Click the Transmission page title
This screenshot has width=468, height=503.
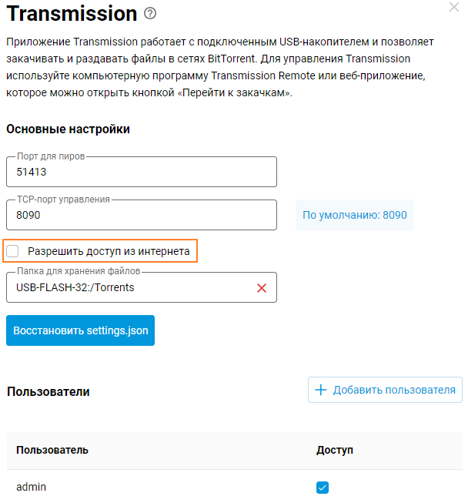pyautogui.click(x=72, y=13)
